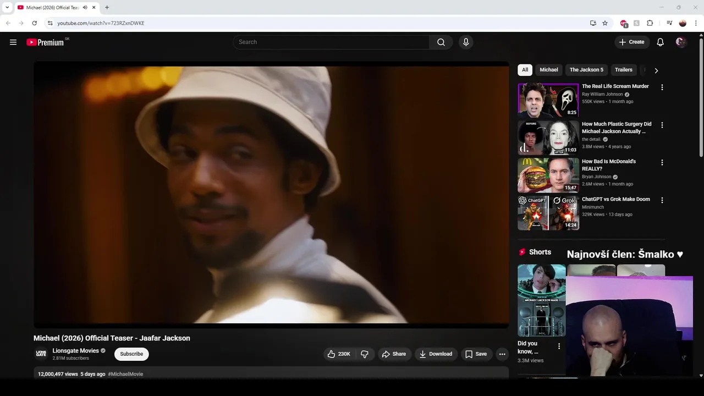The image size is (704, 396).
Task: Open Lionsgate Movies channel name link
Action: 75,351
